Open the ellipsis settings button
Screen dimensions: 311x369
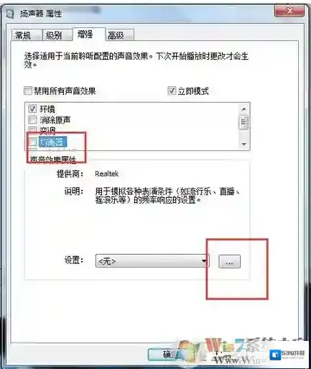click(x=229, y=261)
